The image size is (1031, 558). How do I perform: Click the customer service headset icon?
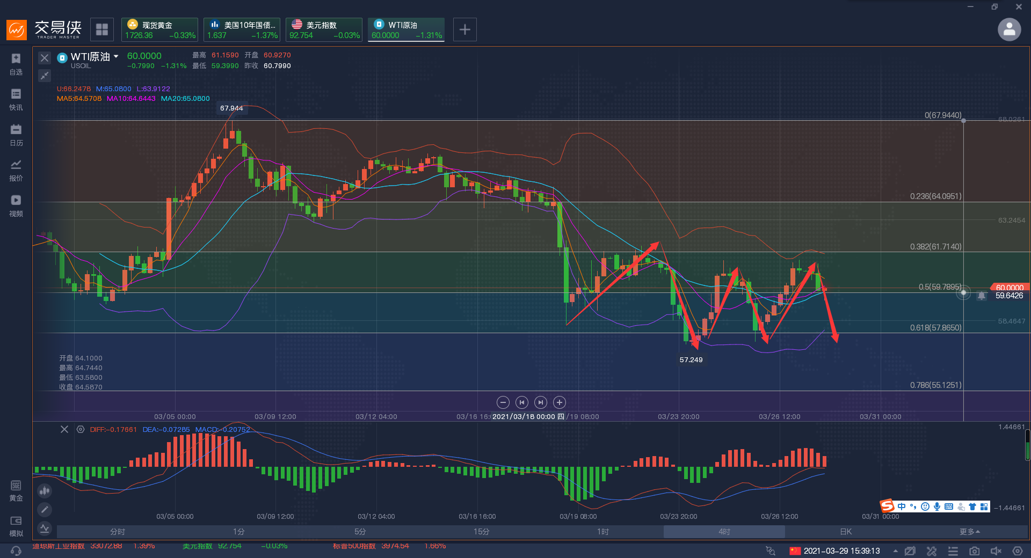(16, 551)
